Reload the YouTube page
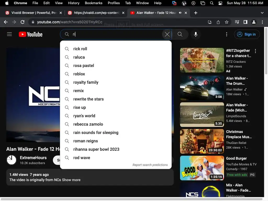The height and width of the screenshot is (201, 268). pos(23,22)
